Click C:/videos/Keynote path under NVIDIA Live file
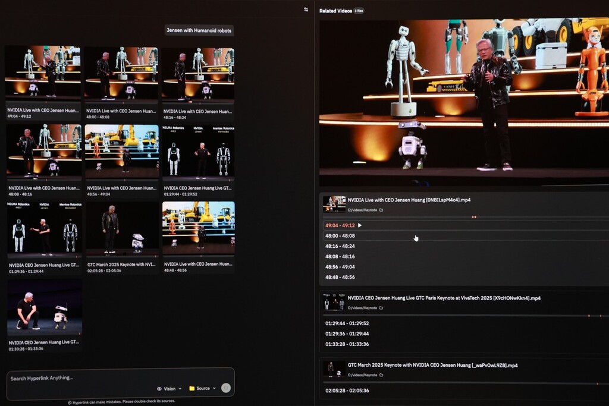Screen dimensions: 609x406 [362, 210]
